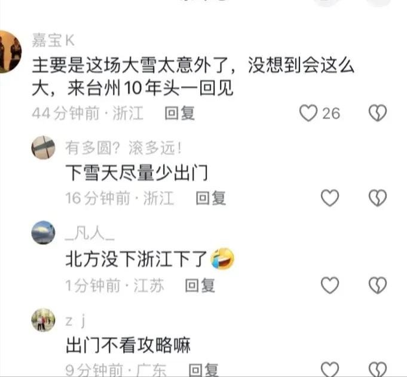Screen dimensions: 407x377
Task: Dislike the comment 北方没下浙江下了
Action: pos(378,285)
